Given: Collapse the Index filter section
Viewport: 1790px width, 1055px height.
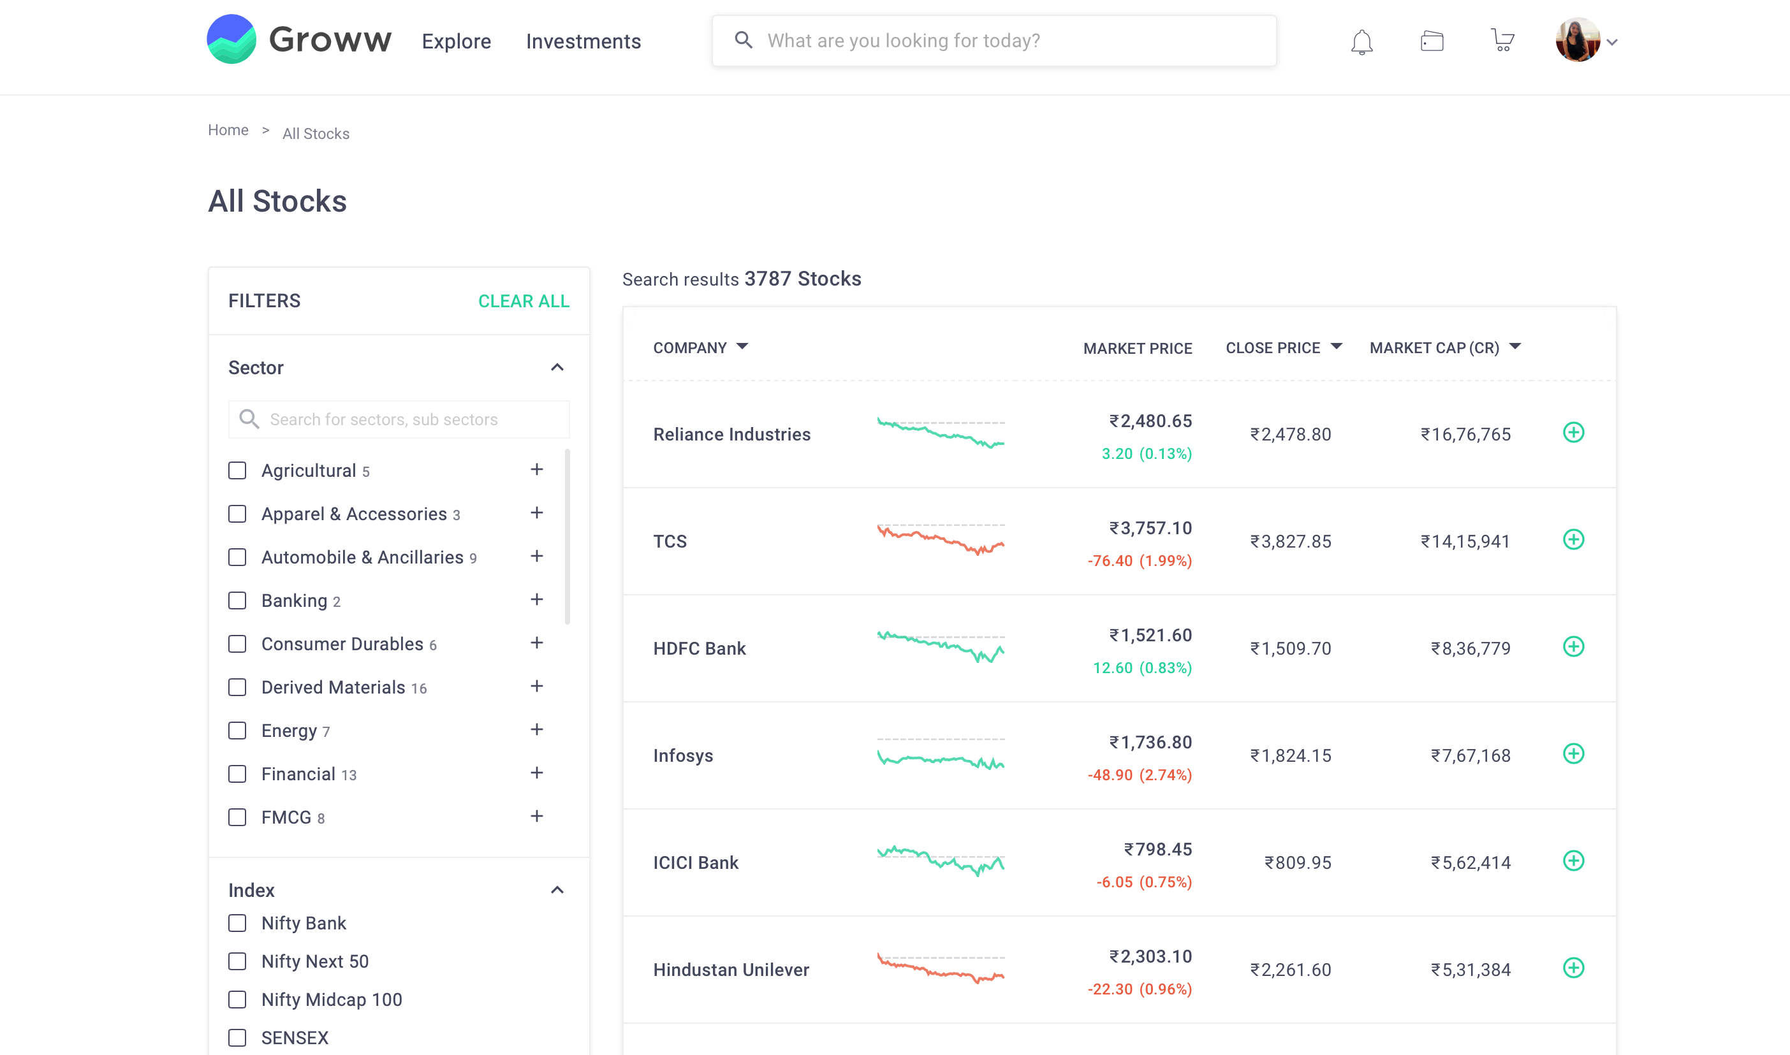Looking at the screenshot, I should pyautogui.click(x=557, y=890).
